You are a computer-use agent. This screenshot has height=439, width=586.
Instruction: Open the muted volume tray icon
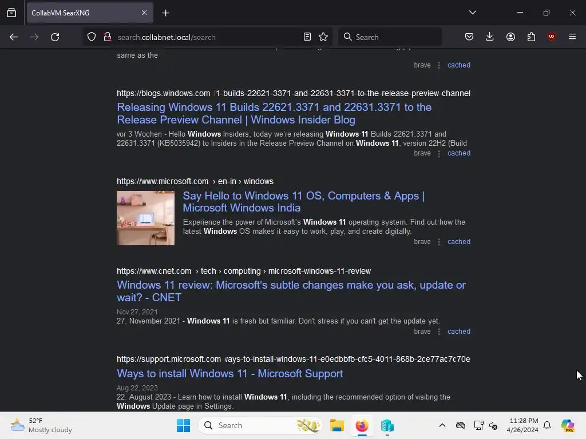coord(493,425)
